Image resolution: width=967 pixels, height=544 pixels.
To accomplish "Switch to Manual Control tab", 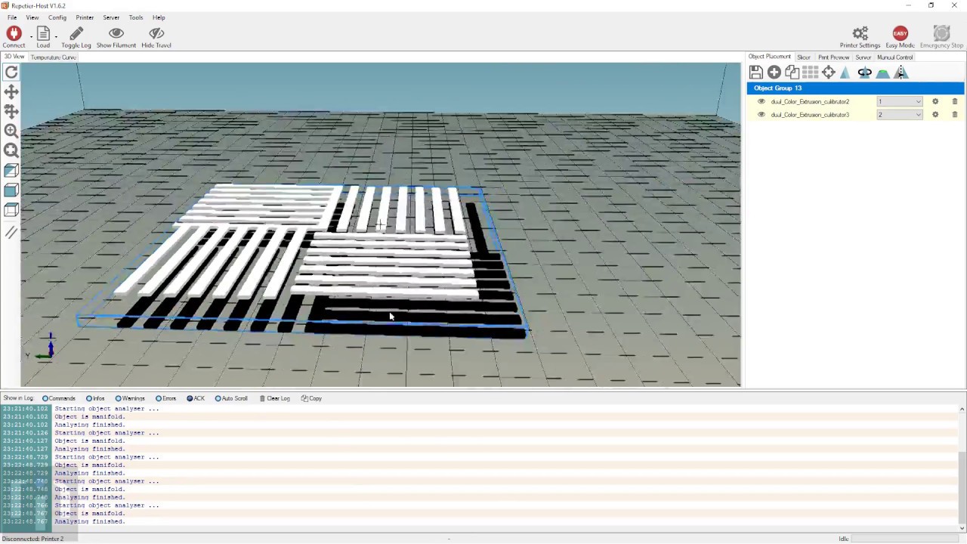I will pos(894,57).
